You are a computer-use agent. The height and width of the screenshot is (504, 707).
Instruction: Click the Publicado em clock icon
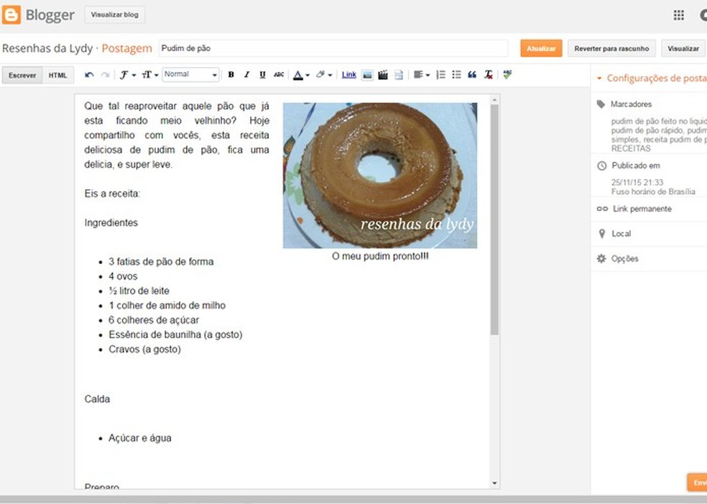coord(601,165)
